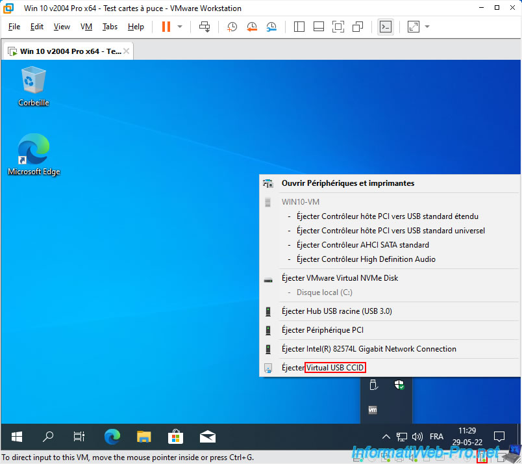
Task: Open the Windows Start menu
Action: click(x=17, y=437)
